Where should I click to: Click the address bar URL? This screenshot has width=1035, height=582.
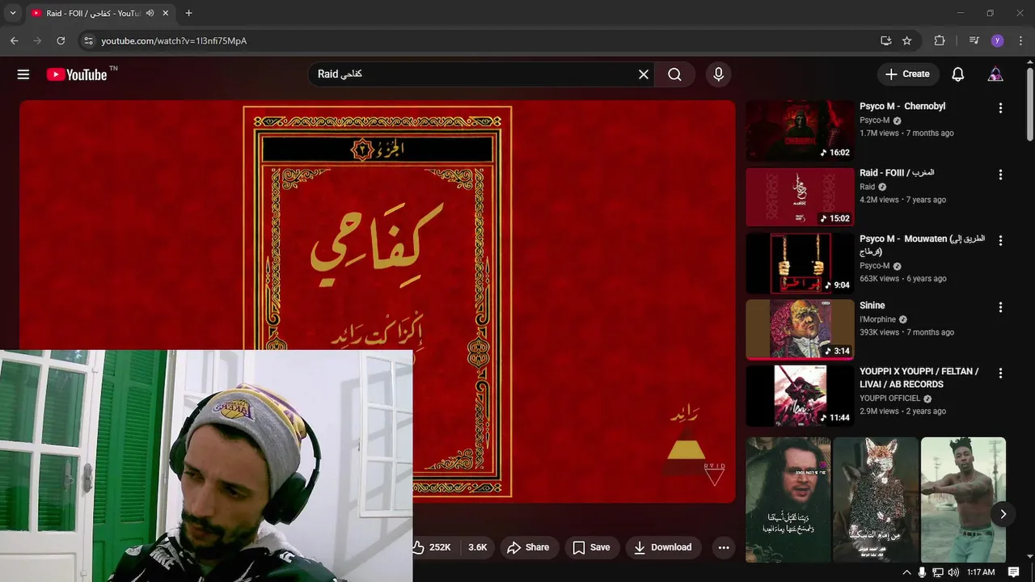point(174,40)
